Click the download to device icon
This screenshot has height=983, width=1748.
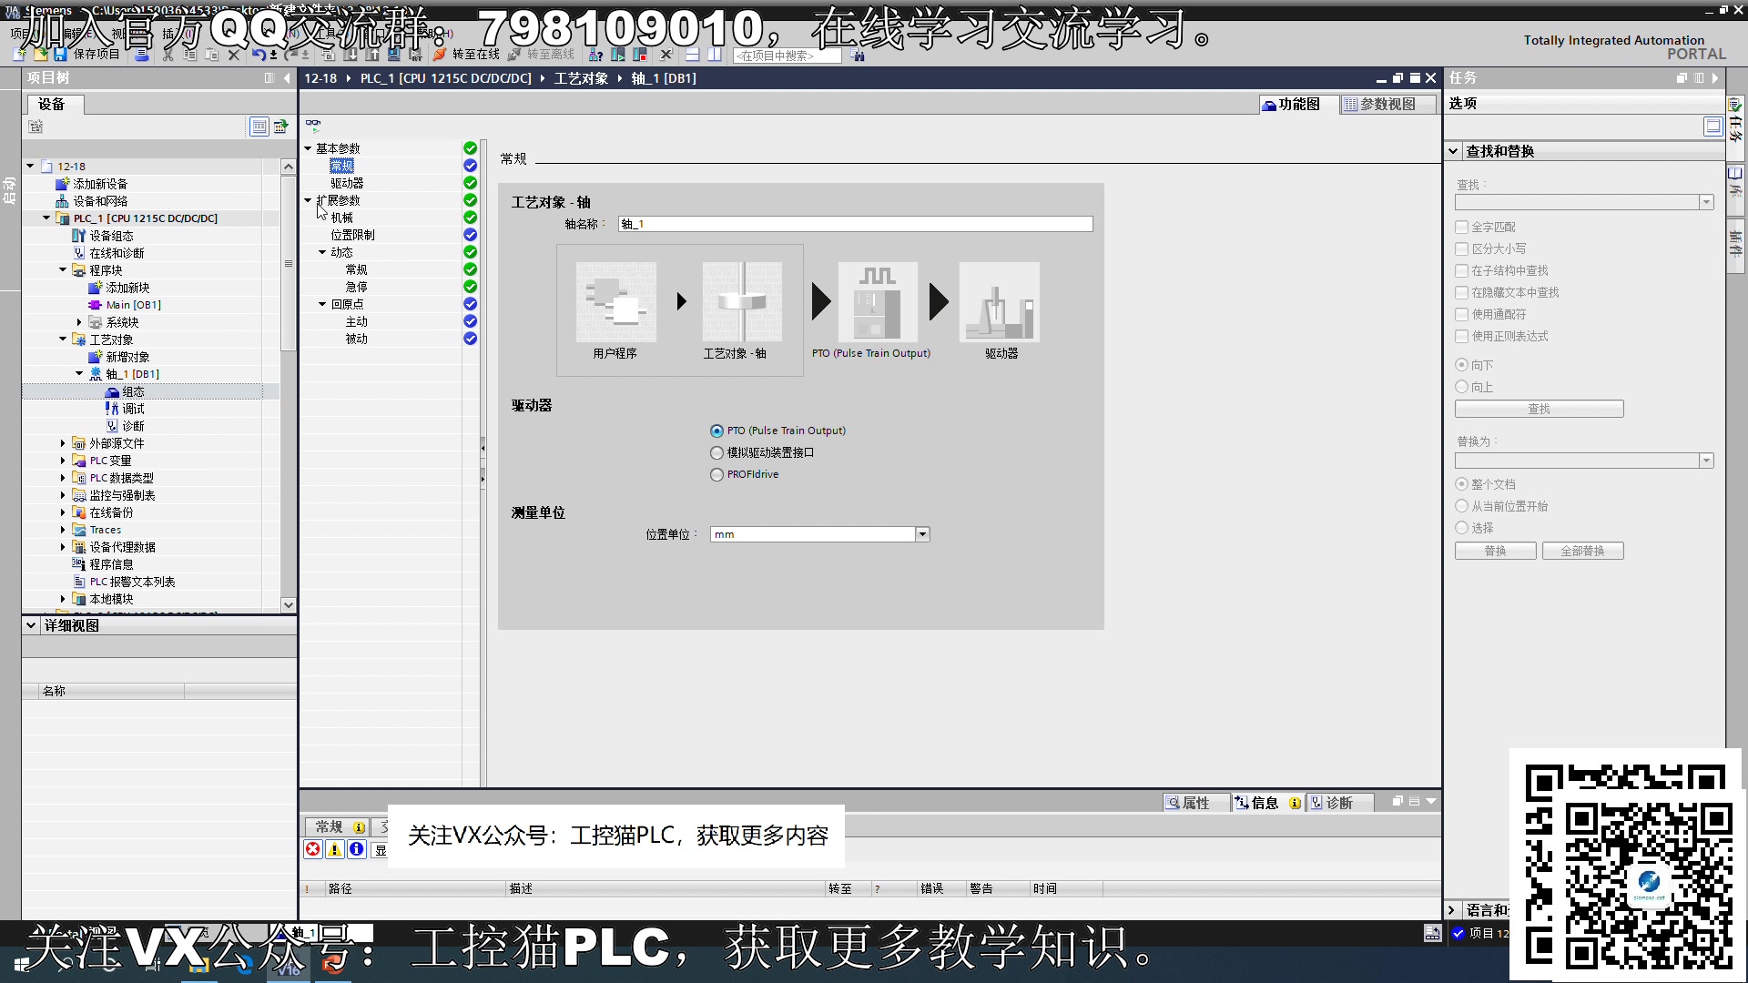(351, 55)
